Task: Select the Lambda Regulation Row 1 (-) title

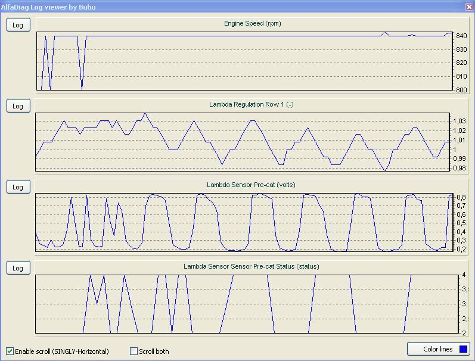Action: tap(251, 104)
